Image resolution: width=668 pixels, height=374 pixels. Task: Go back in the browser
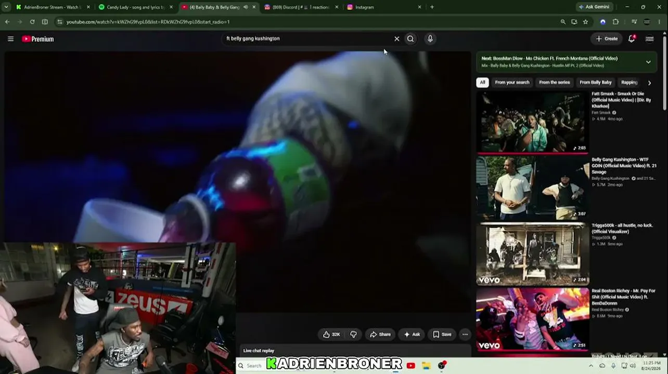tap(7, 22)
